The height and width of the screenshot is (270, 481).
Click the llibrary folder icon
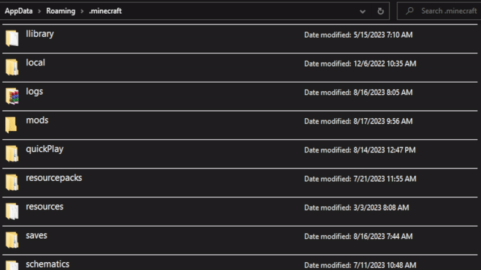(x=12, y=38)
